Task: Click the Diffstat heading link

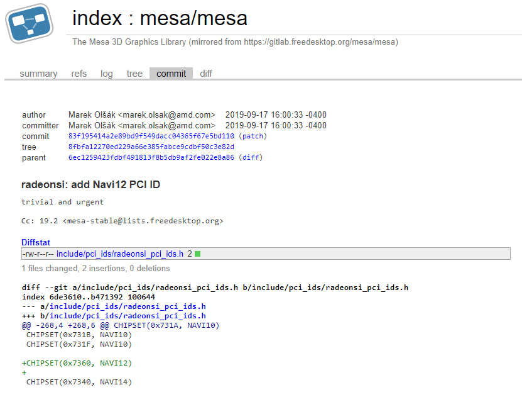Action: tap(36, 242)
